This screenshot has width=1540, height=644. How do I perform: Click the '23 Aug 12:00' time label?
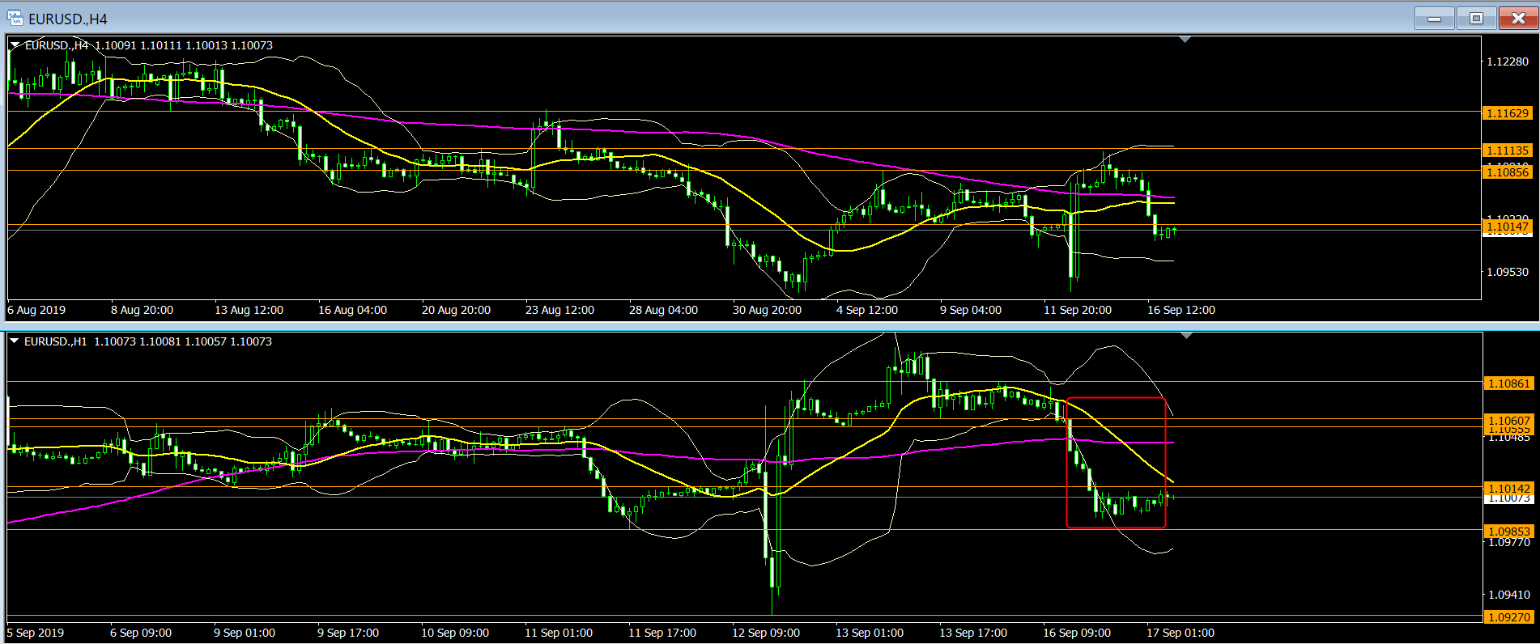pos(559,310)
